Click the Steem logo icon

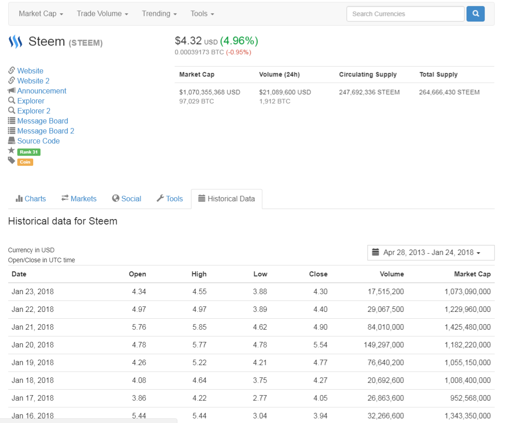click(x=15, y=42)
